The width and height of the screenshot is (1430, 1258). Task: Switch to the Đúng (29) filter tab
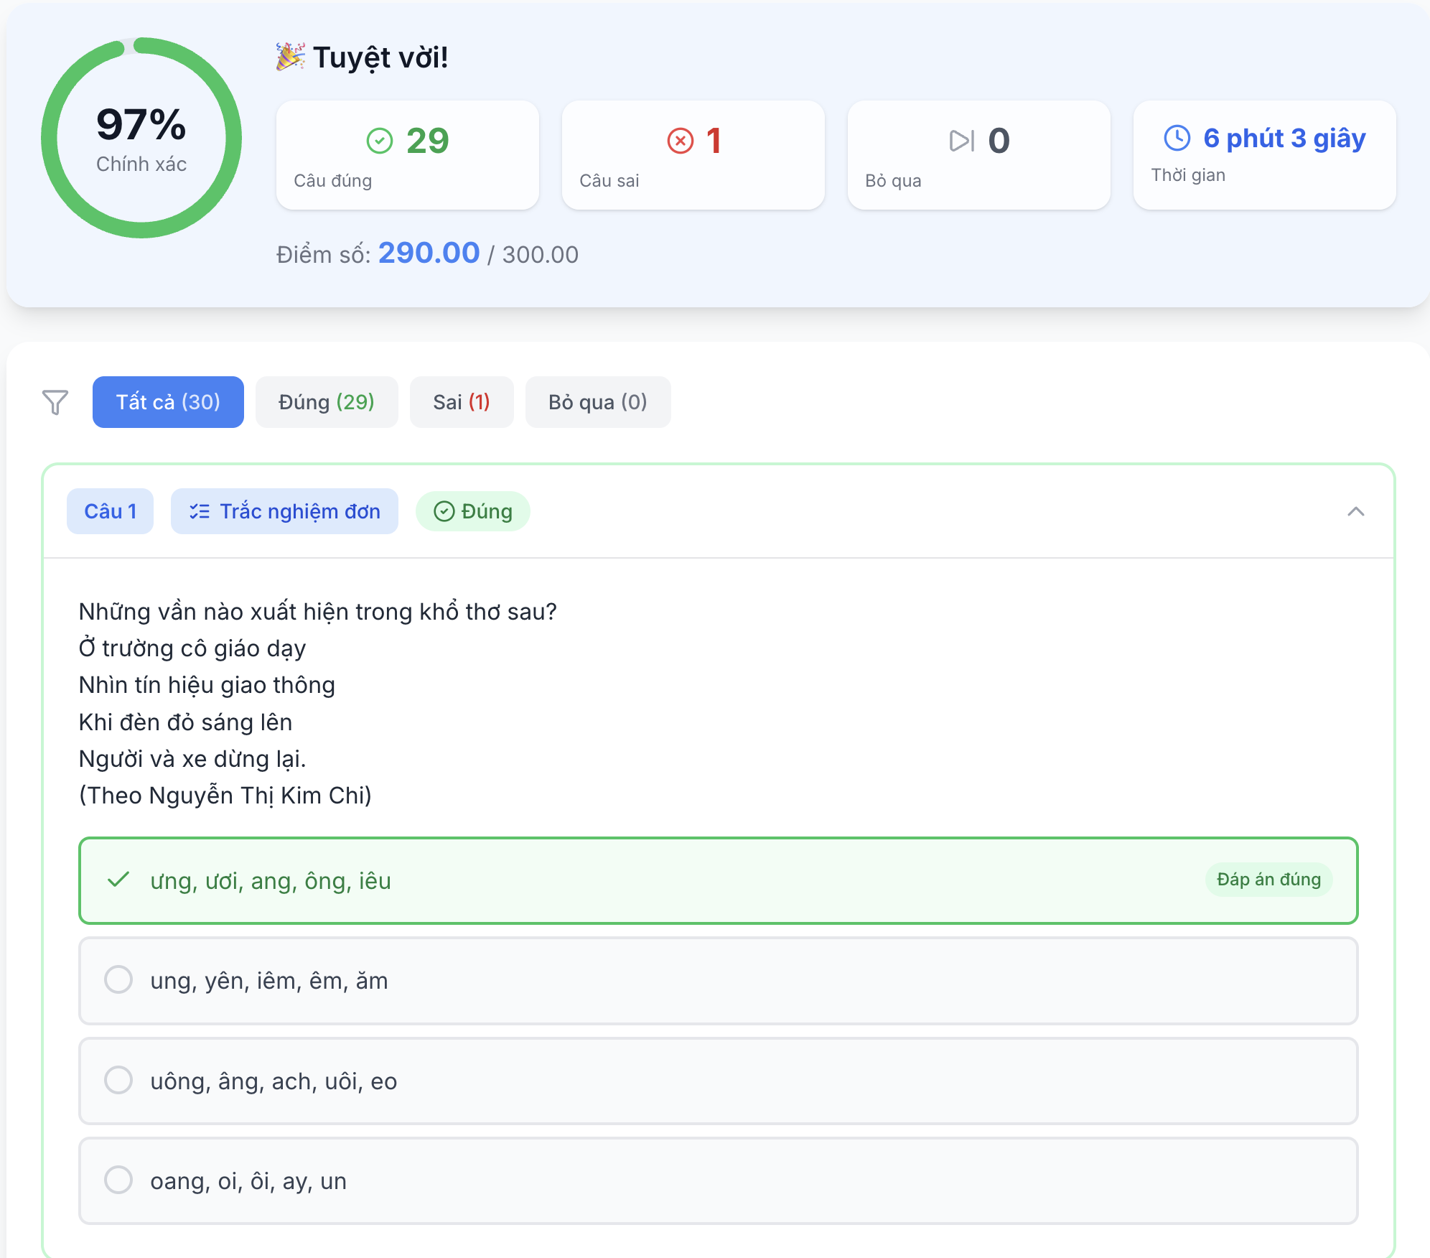click(x=326, y=402)
